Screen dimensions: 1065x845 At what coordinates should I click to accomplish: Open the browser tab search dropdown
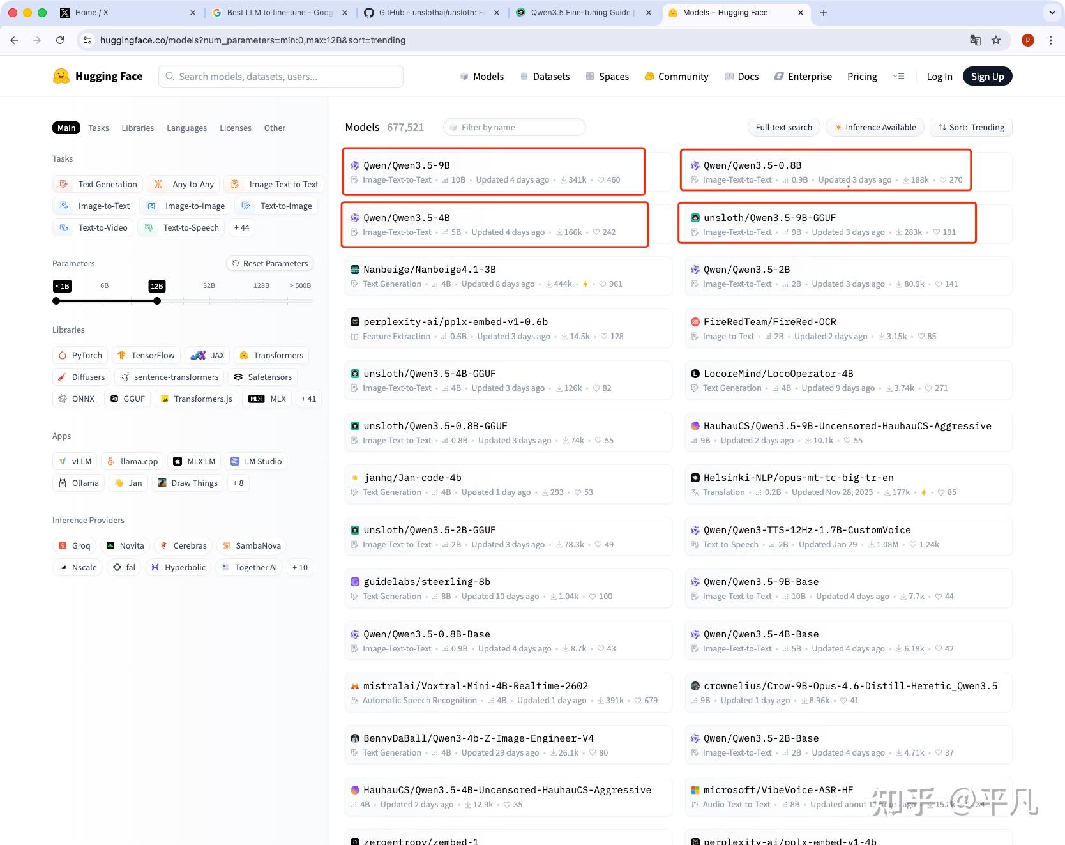click(1052, 13)
